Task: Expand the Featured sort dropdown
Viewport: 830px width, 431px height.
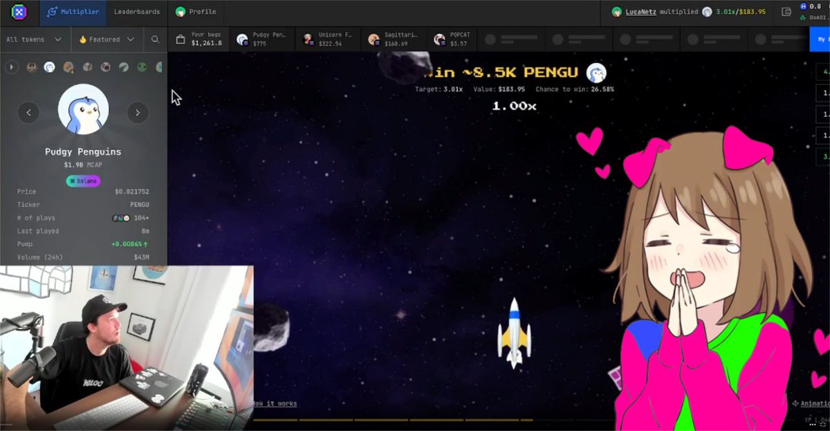Action: 107,39
